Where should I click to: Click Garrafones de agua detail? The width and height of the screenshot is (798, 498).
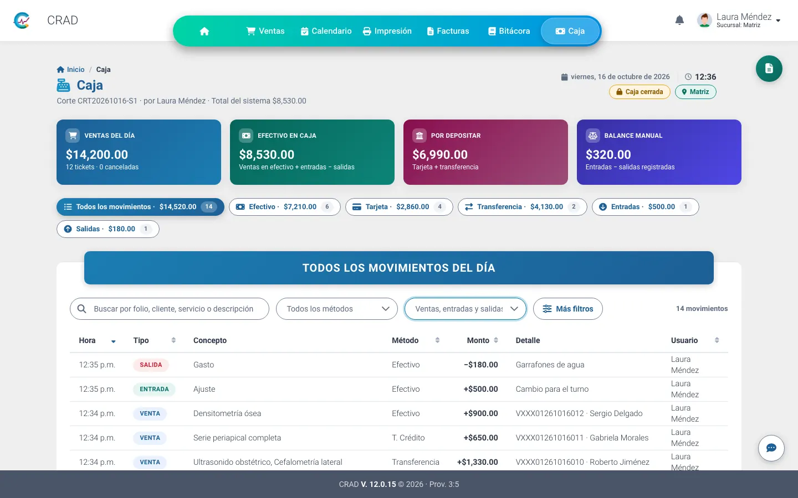(x=550, y=365)
